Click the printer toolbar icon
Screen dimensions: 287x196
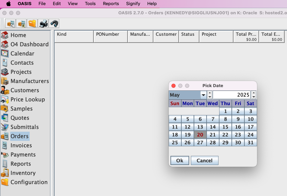coord(43,23)
